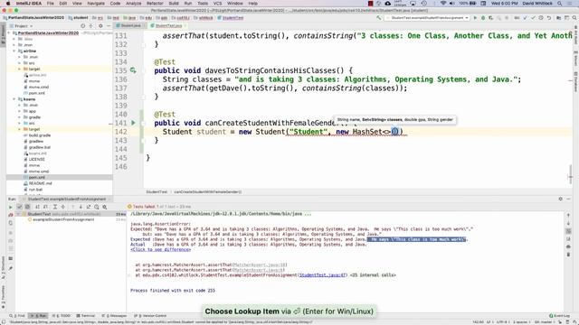Click PortlandStateJavaWinter2020 breadcrumb in navigation bar
The image size is (579, 325).
33,18
